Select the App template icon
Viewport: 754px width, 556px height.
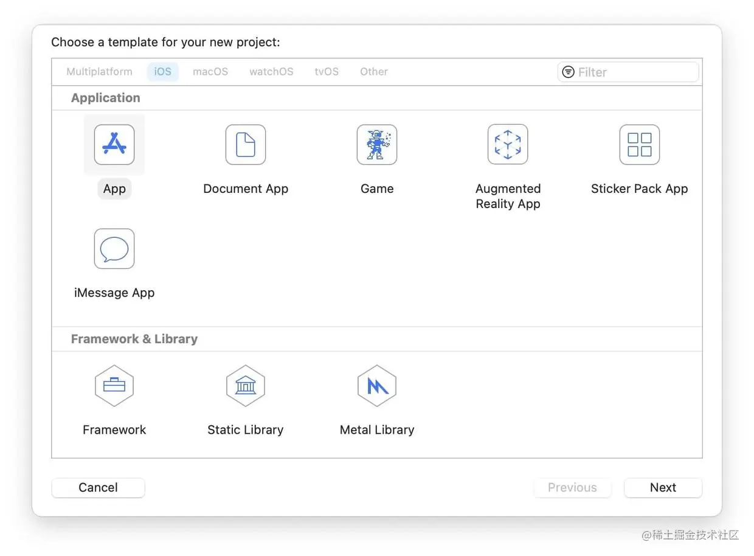[114, 145]
